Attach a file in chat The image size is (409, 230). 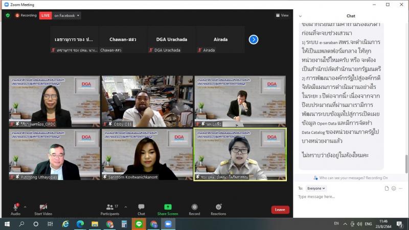387,188
